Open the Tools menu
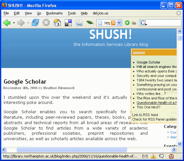 coord(72,13)
